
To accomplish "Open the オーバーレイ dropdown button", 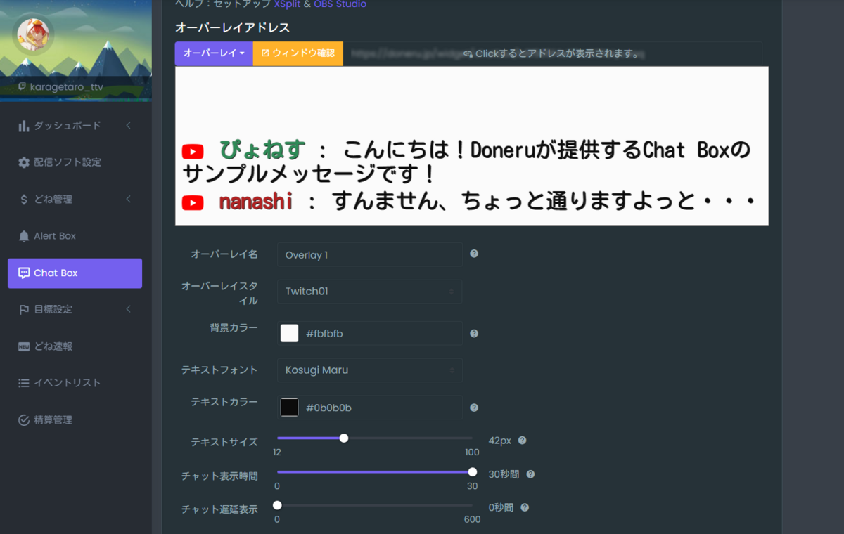I will [x=214, y=53].
